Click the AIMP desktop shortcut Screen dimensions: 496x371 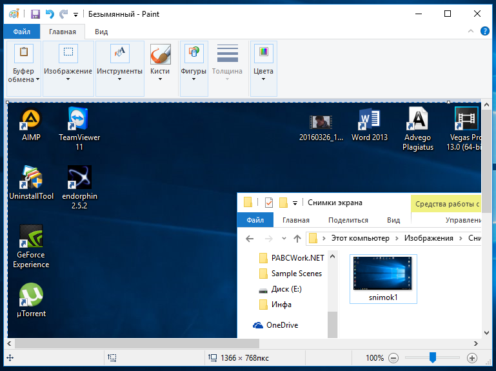(x=31, y=125)
